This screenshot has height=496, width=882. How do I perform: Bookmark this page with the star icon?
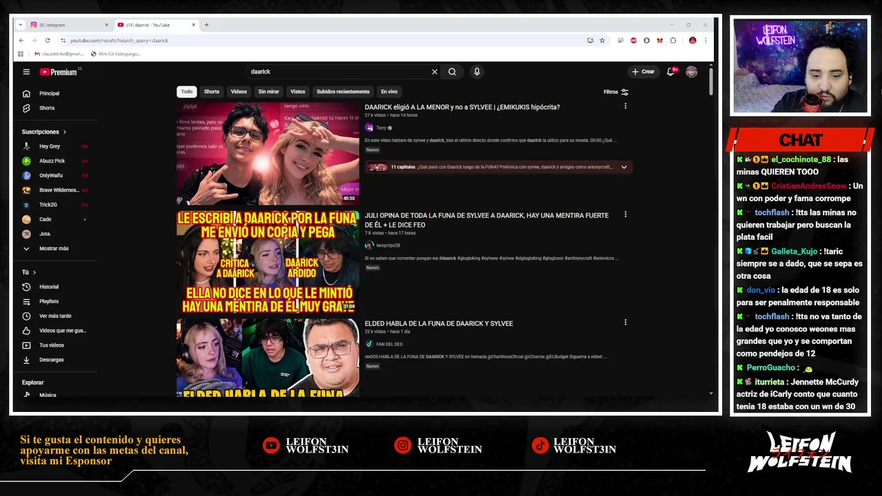coord(602,41)
